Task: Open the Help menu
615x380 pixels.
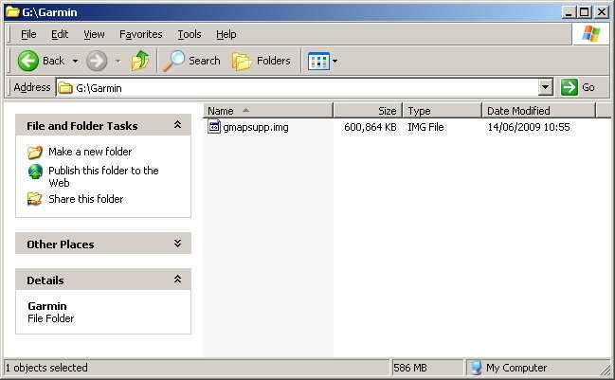Action: tap(226, 34)
